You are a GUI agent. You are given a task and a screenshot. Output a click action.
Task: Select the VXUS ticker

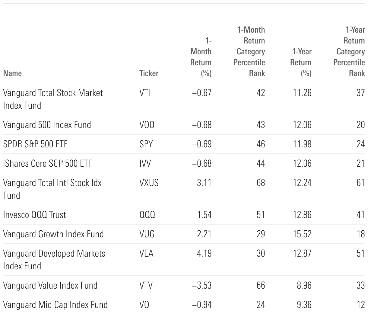149,183
